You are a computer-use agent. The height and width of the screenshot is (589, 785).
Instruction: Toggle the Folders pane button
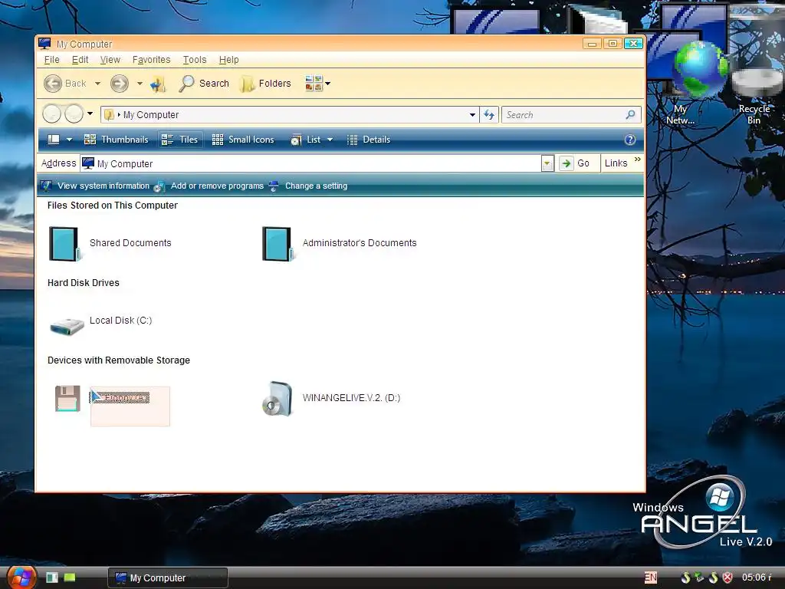pyautogui.click(x=265, y=84)
